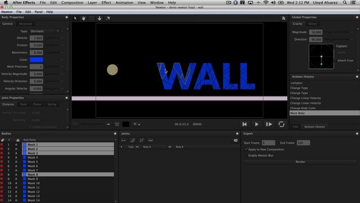Add a pivot joint in Joints panel
This screenshot has height=203, width=360.
pos(133,140)
